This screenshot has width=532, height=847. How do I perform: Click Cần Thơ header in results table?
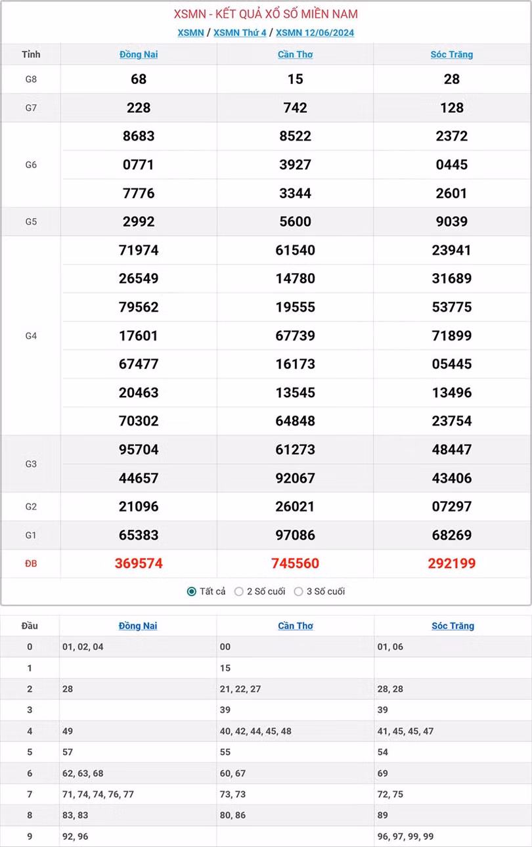tap(295, 54)
